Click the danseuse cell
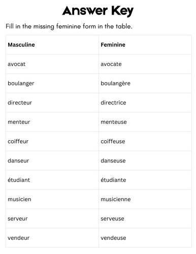 (x=145, y=161)
